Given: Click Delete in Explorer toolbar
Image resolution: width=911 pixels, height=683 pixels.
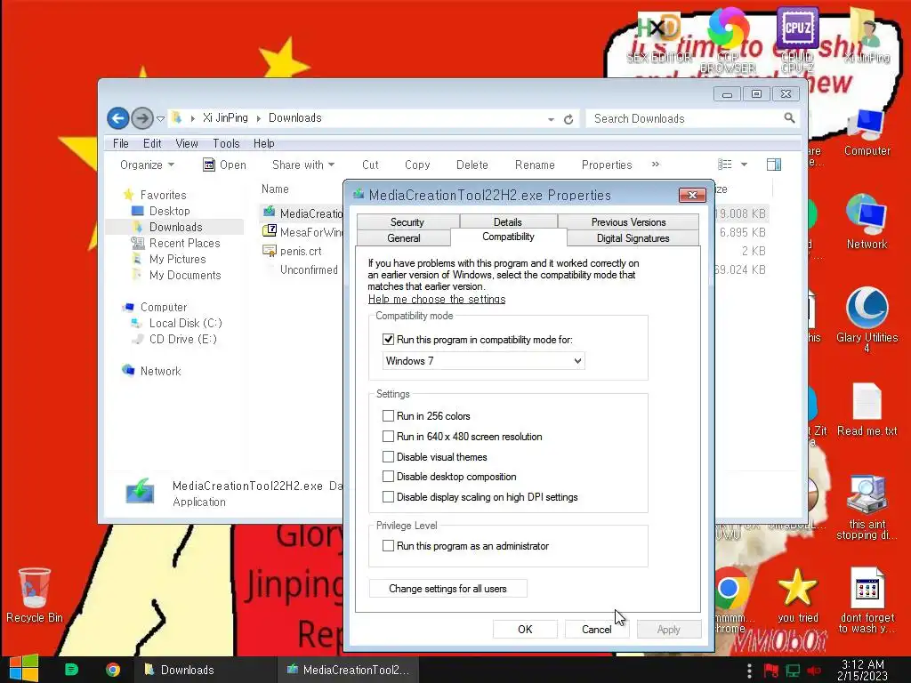Looking at the screenshot, I should [472, 165].
